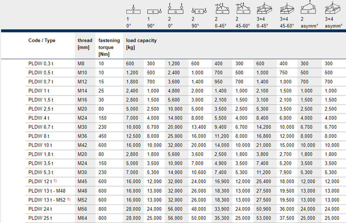Click the fastening torque column header
Image resolution: width=346 pixels, height=223 pixels.
(108, 47)
